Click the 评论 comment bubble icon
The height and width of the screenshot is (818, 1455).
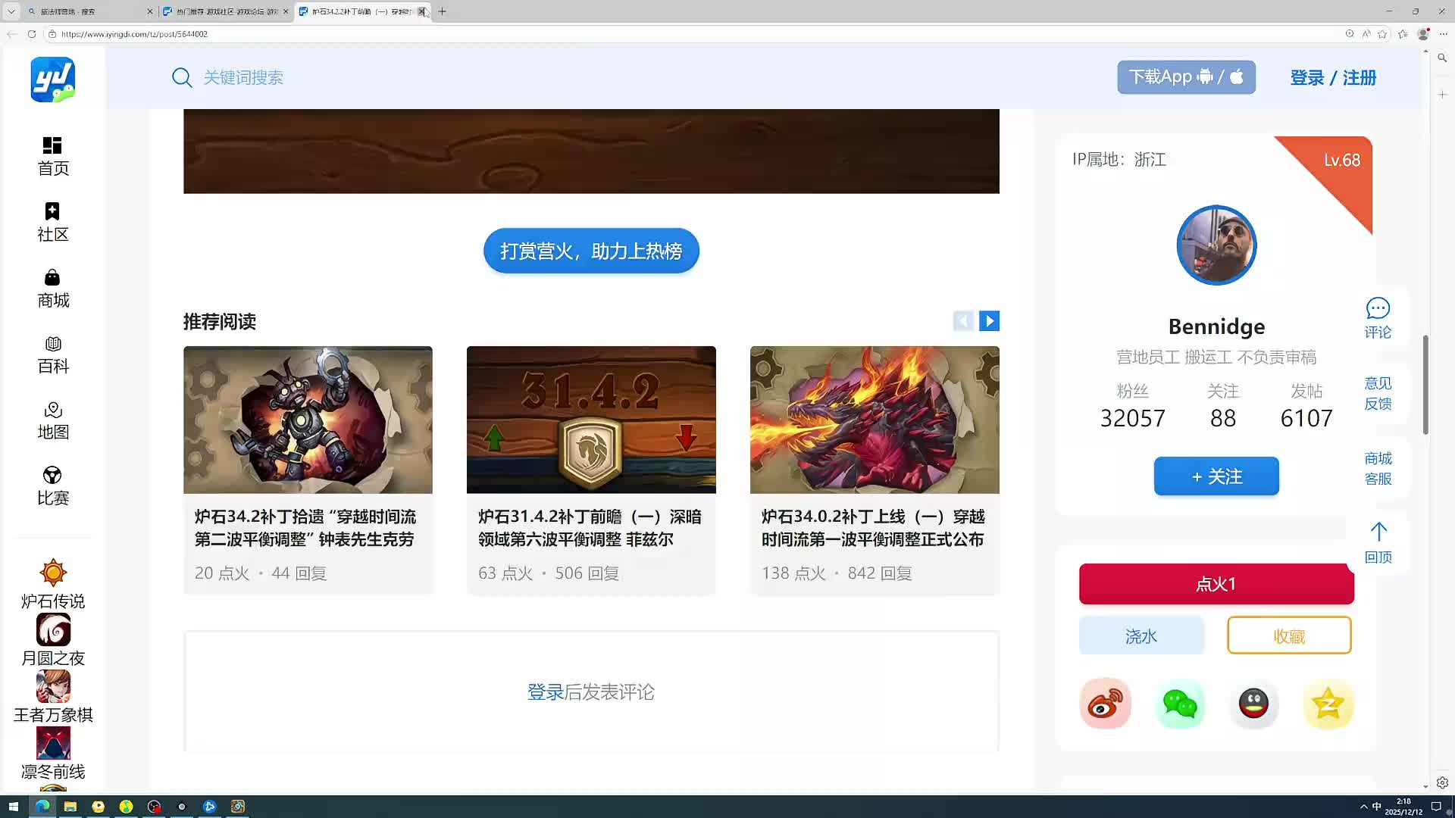[1377, 309]
